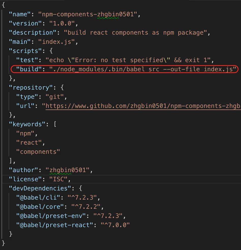Click the "description" key

[x=33, y=33]
